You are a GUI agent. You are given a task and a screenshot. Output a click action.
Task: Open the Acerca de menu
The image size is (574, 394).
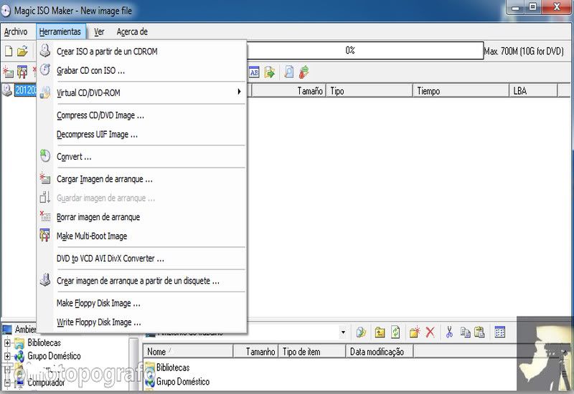[132, 32]
